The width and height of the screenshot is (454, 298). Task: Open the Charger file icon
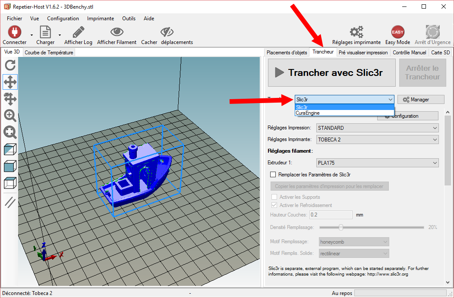tap(45, 32)
